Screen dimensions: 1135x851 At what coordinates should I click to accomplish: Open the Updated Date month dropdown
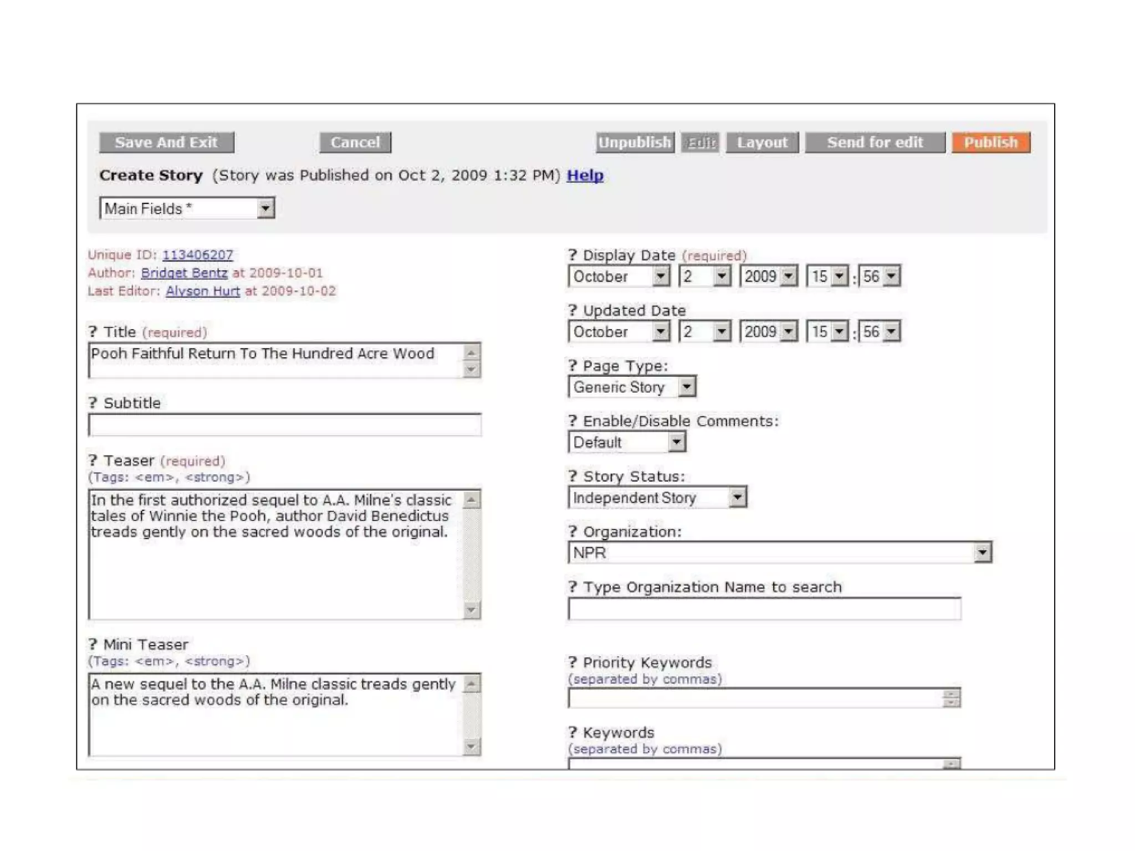click(619, 331)
